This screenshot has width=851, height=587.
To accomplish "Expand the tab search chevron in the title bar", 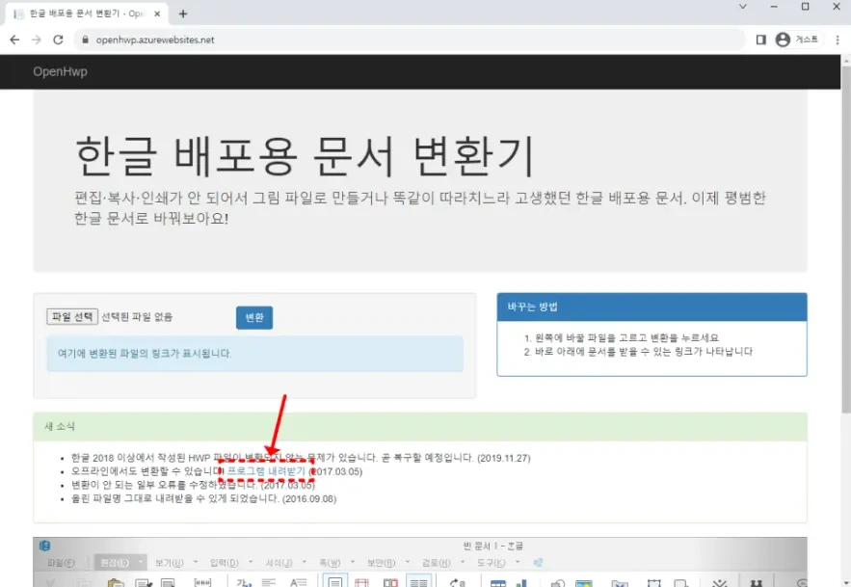I will tap(742, 7).
